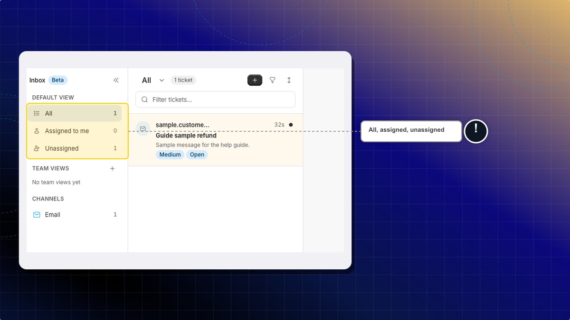Open the sort order arrows icon

(x=289, y=80)
